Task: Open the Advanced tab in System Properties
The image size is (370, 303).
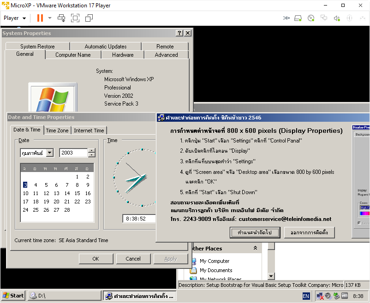Action: [x=167, y=55]
